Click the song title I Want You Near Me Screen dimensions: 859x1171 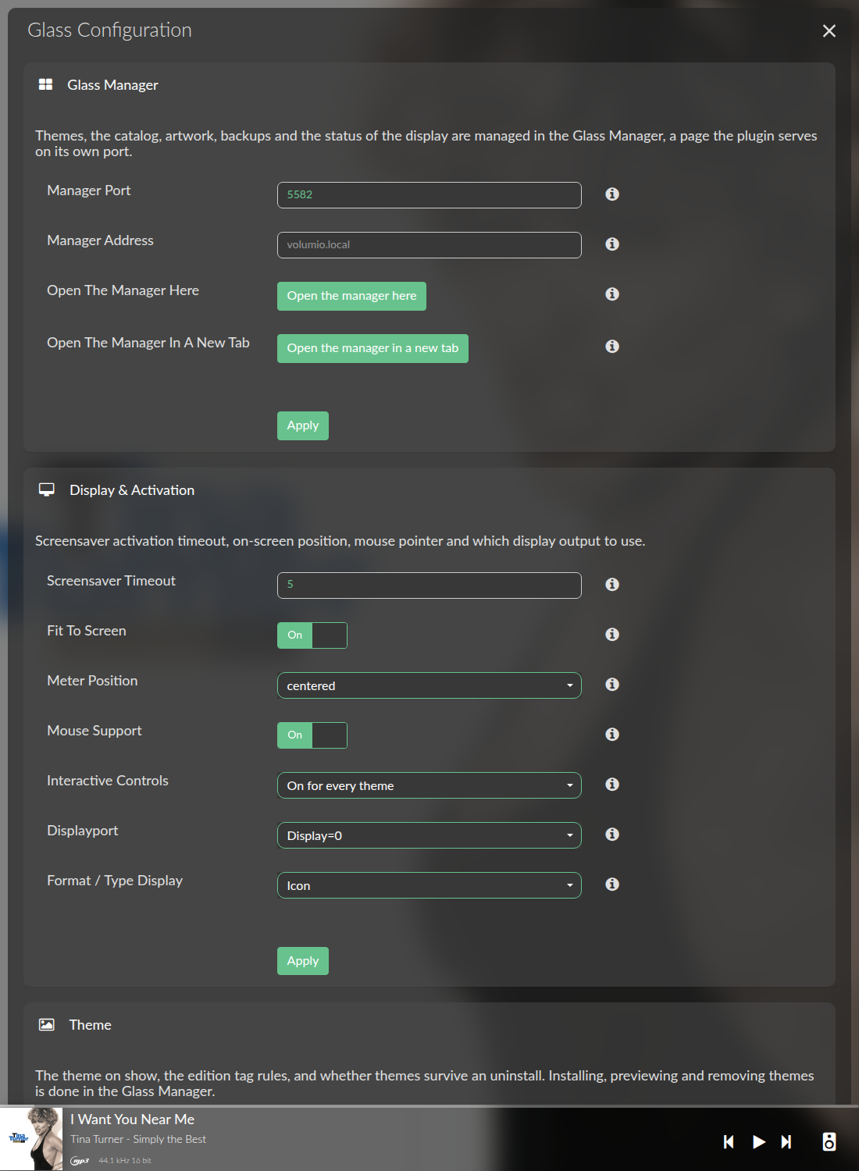[133, 1119]
